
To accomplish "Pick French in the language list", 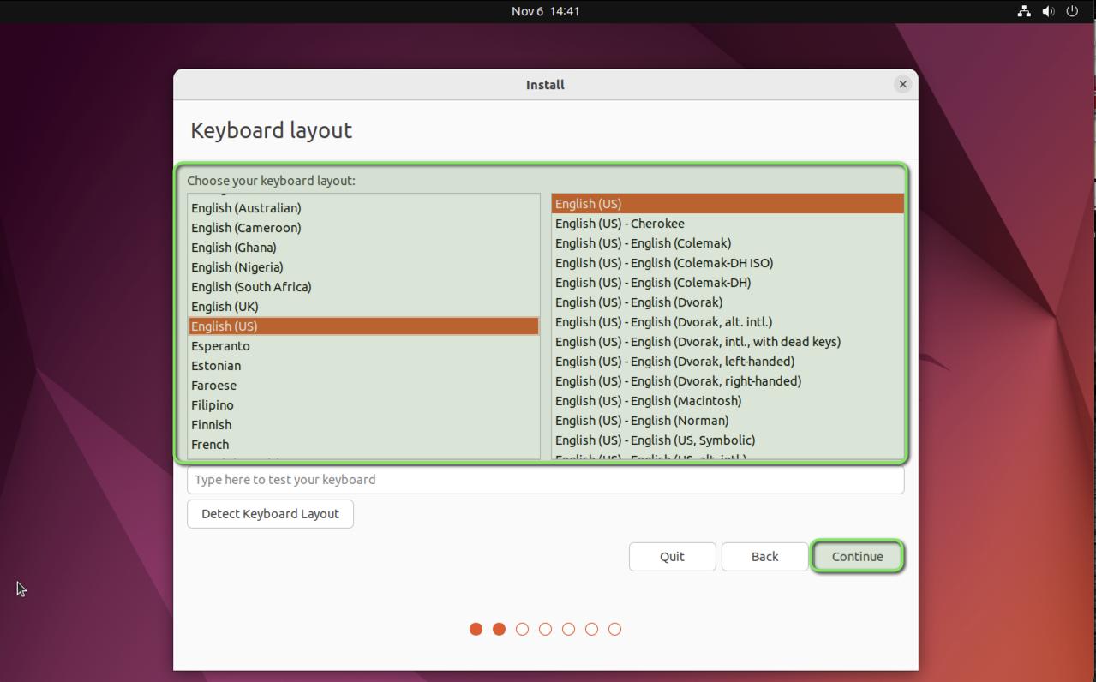I will [x=210, y=445].
